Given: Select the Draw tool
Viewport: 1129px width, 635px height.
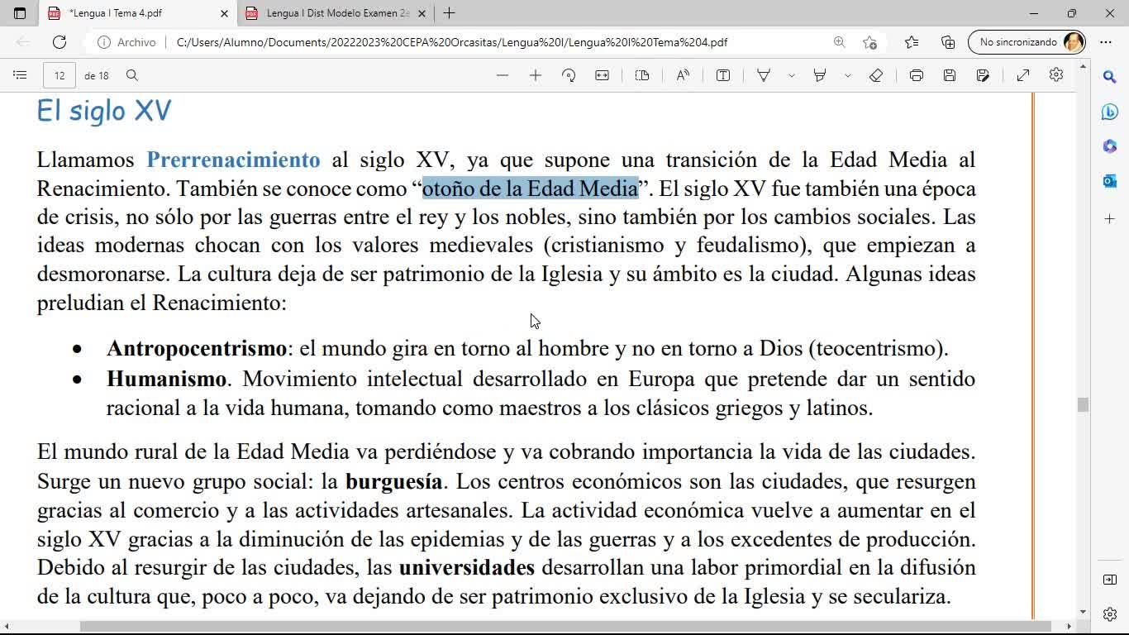Looking at the screenshot, I should tap(764, 75).
